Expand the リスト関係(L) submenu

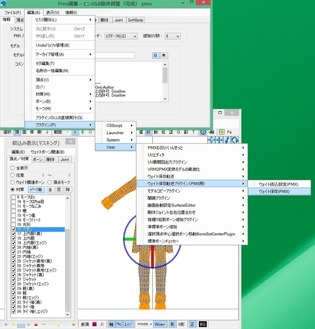coord(60,20)
